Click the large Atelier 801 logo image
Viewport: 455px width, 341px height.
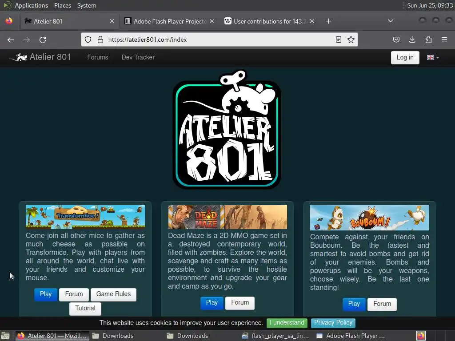click(227, 129)
